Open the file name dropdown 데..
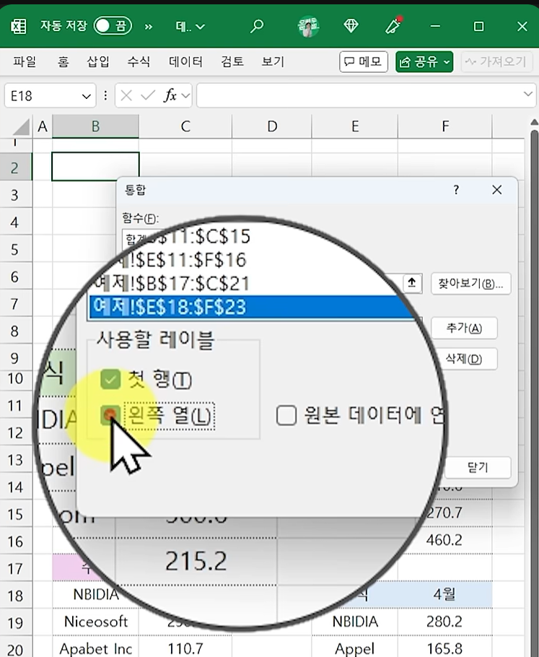Image resolution: width=539 pixels, height=657 pixels. click(x=190, y=27)
